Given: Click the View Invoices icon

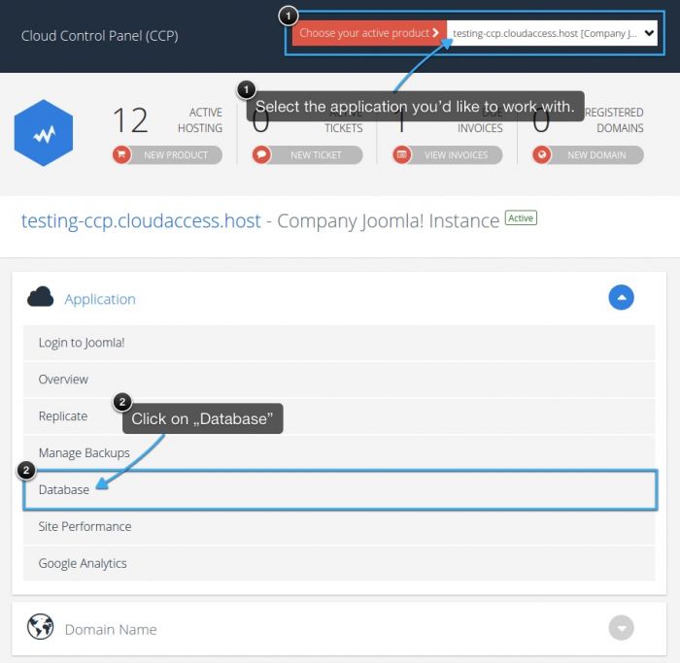Looking at the screenshot, I should click(x=402, y=154).
